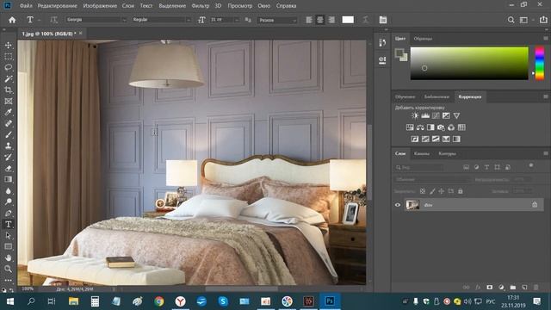Open the Файл menu
The width and height of the screenshot is (551, 310).
point(26,6)
